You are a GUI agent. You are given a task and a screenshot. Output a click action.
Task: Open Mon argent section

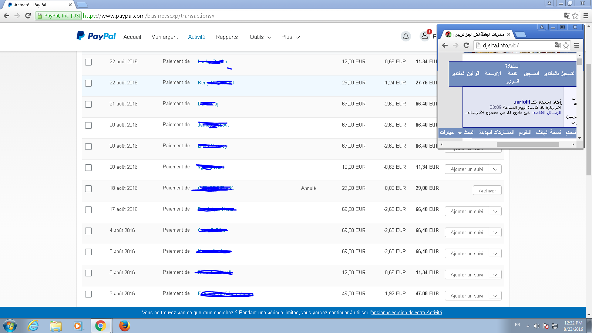165,37
